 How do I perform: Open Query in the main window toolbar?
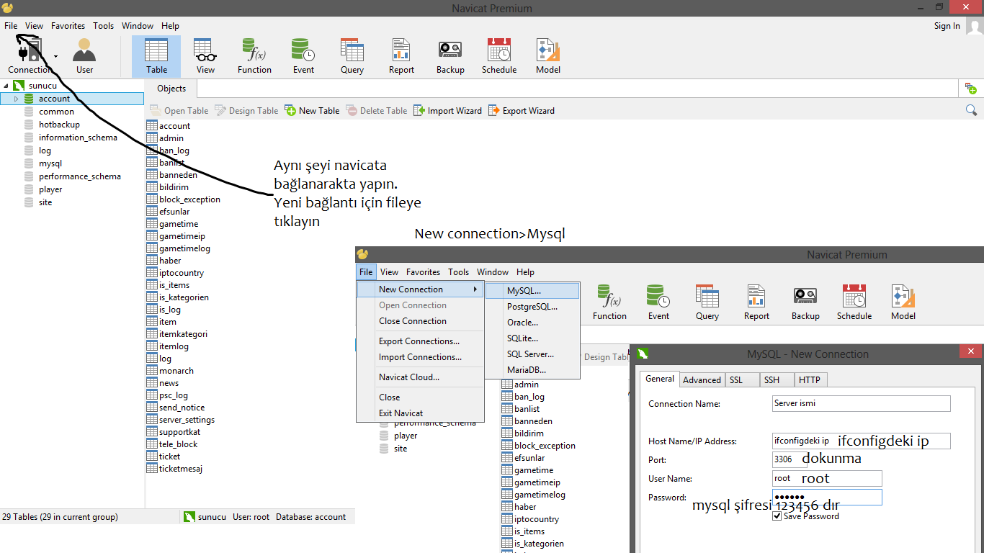[352, 56]
